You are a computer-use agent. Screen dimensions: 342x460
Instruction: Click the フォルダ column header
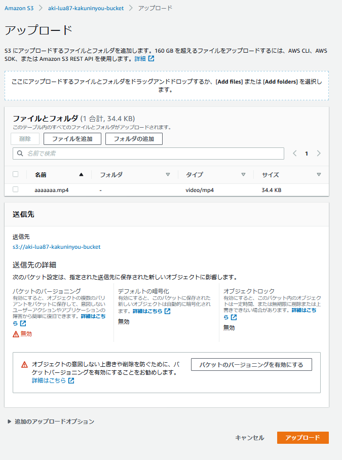click(x=111, y=175)
